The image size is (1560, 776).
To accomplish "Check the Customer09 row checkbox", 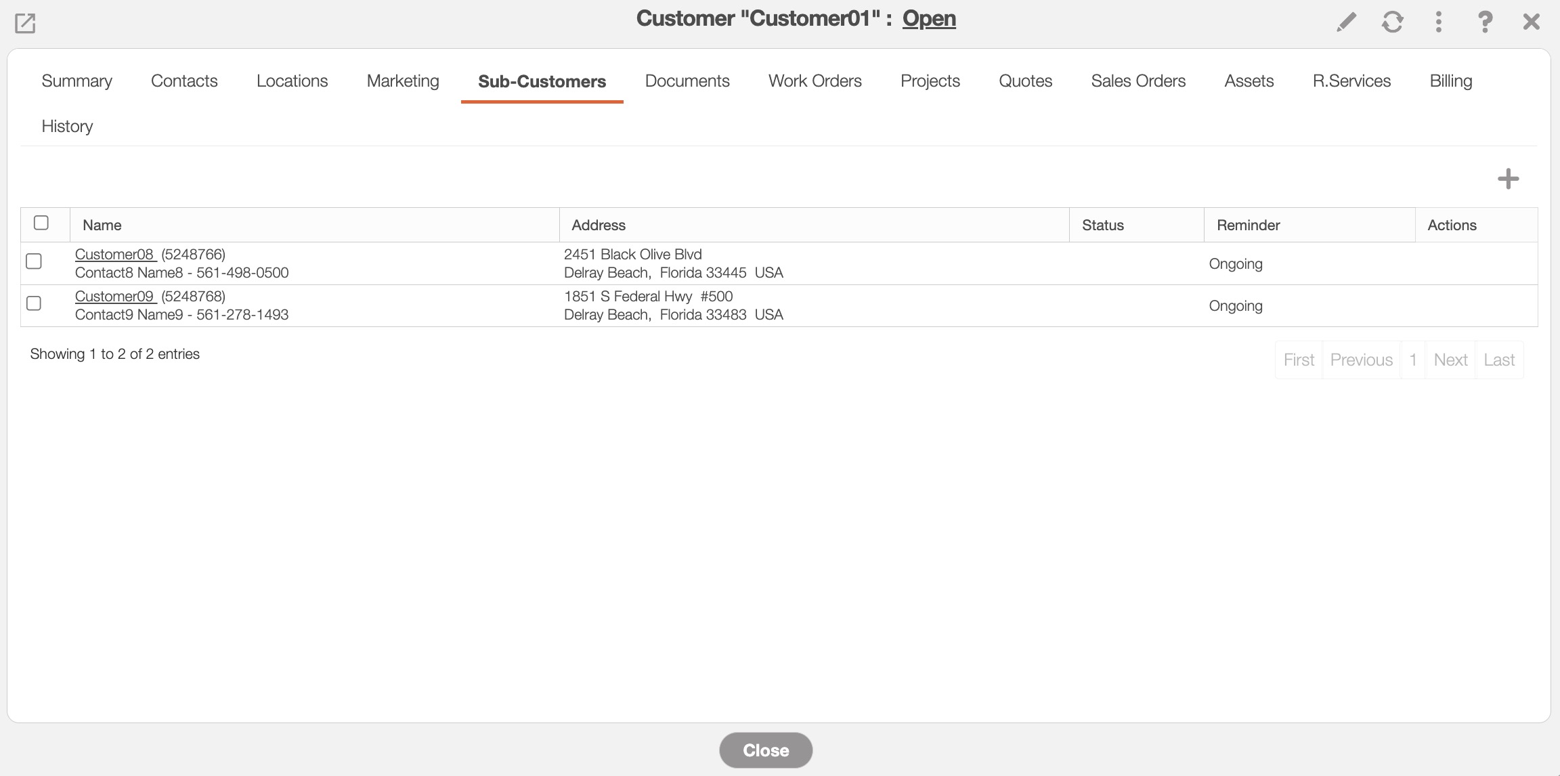I will click(34, 303).
